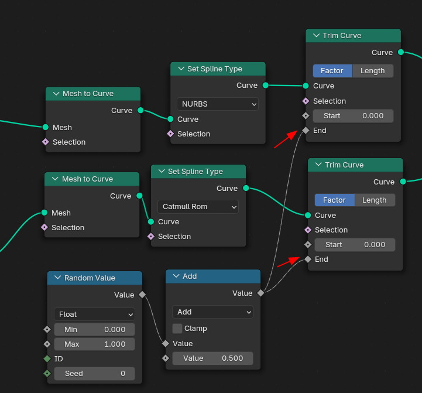This screenshot has width=422, height=393.
Task: Click Value output socket of Random Value node
Action: tap(142, 295)
